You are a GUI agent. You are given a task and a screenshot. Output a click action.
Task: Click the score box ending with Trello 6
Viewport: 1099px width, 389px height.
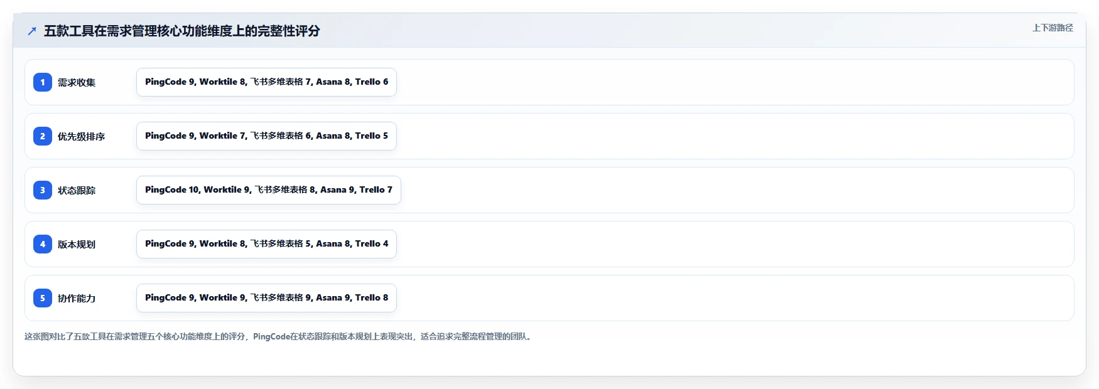click(x=266, y=82)
